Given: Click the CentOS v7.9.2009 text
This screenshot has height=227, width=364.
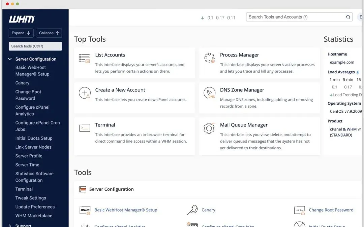Looking at the screenshot, I should point(346,111).
